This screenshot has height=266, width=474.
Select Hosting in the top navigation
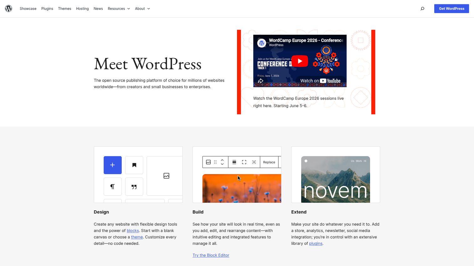click(x=82, y=8)
